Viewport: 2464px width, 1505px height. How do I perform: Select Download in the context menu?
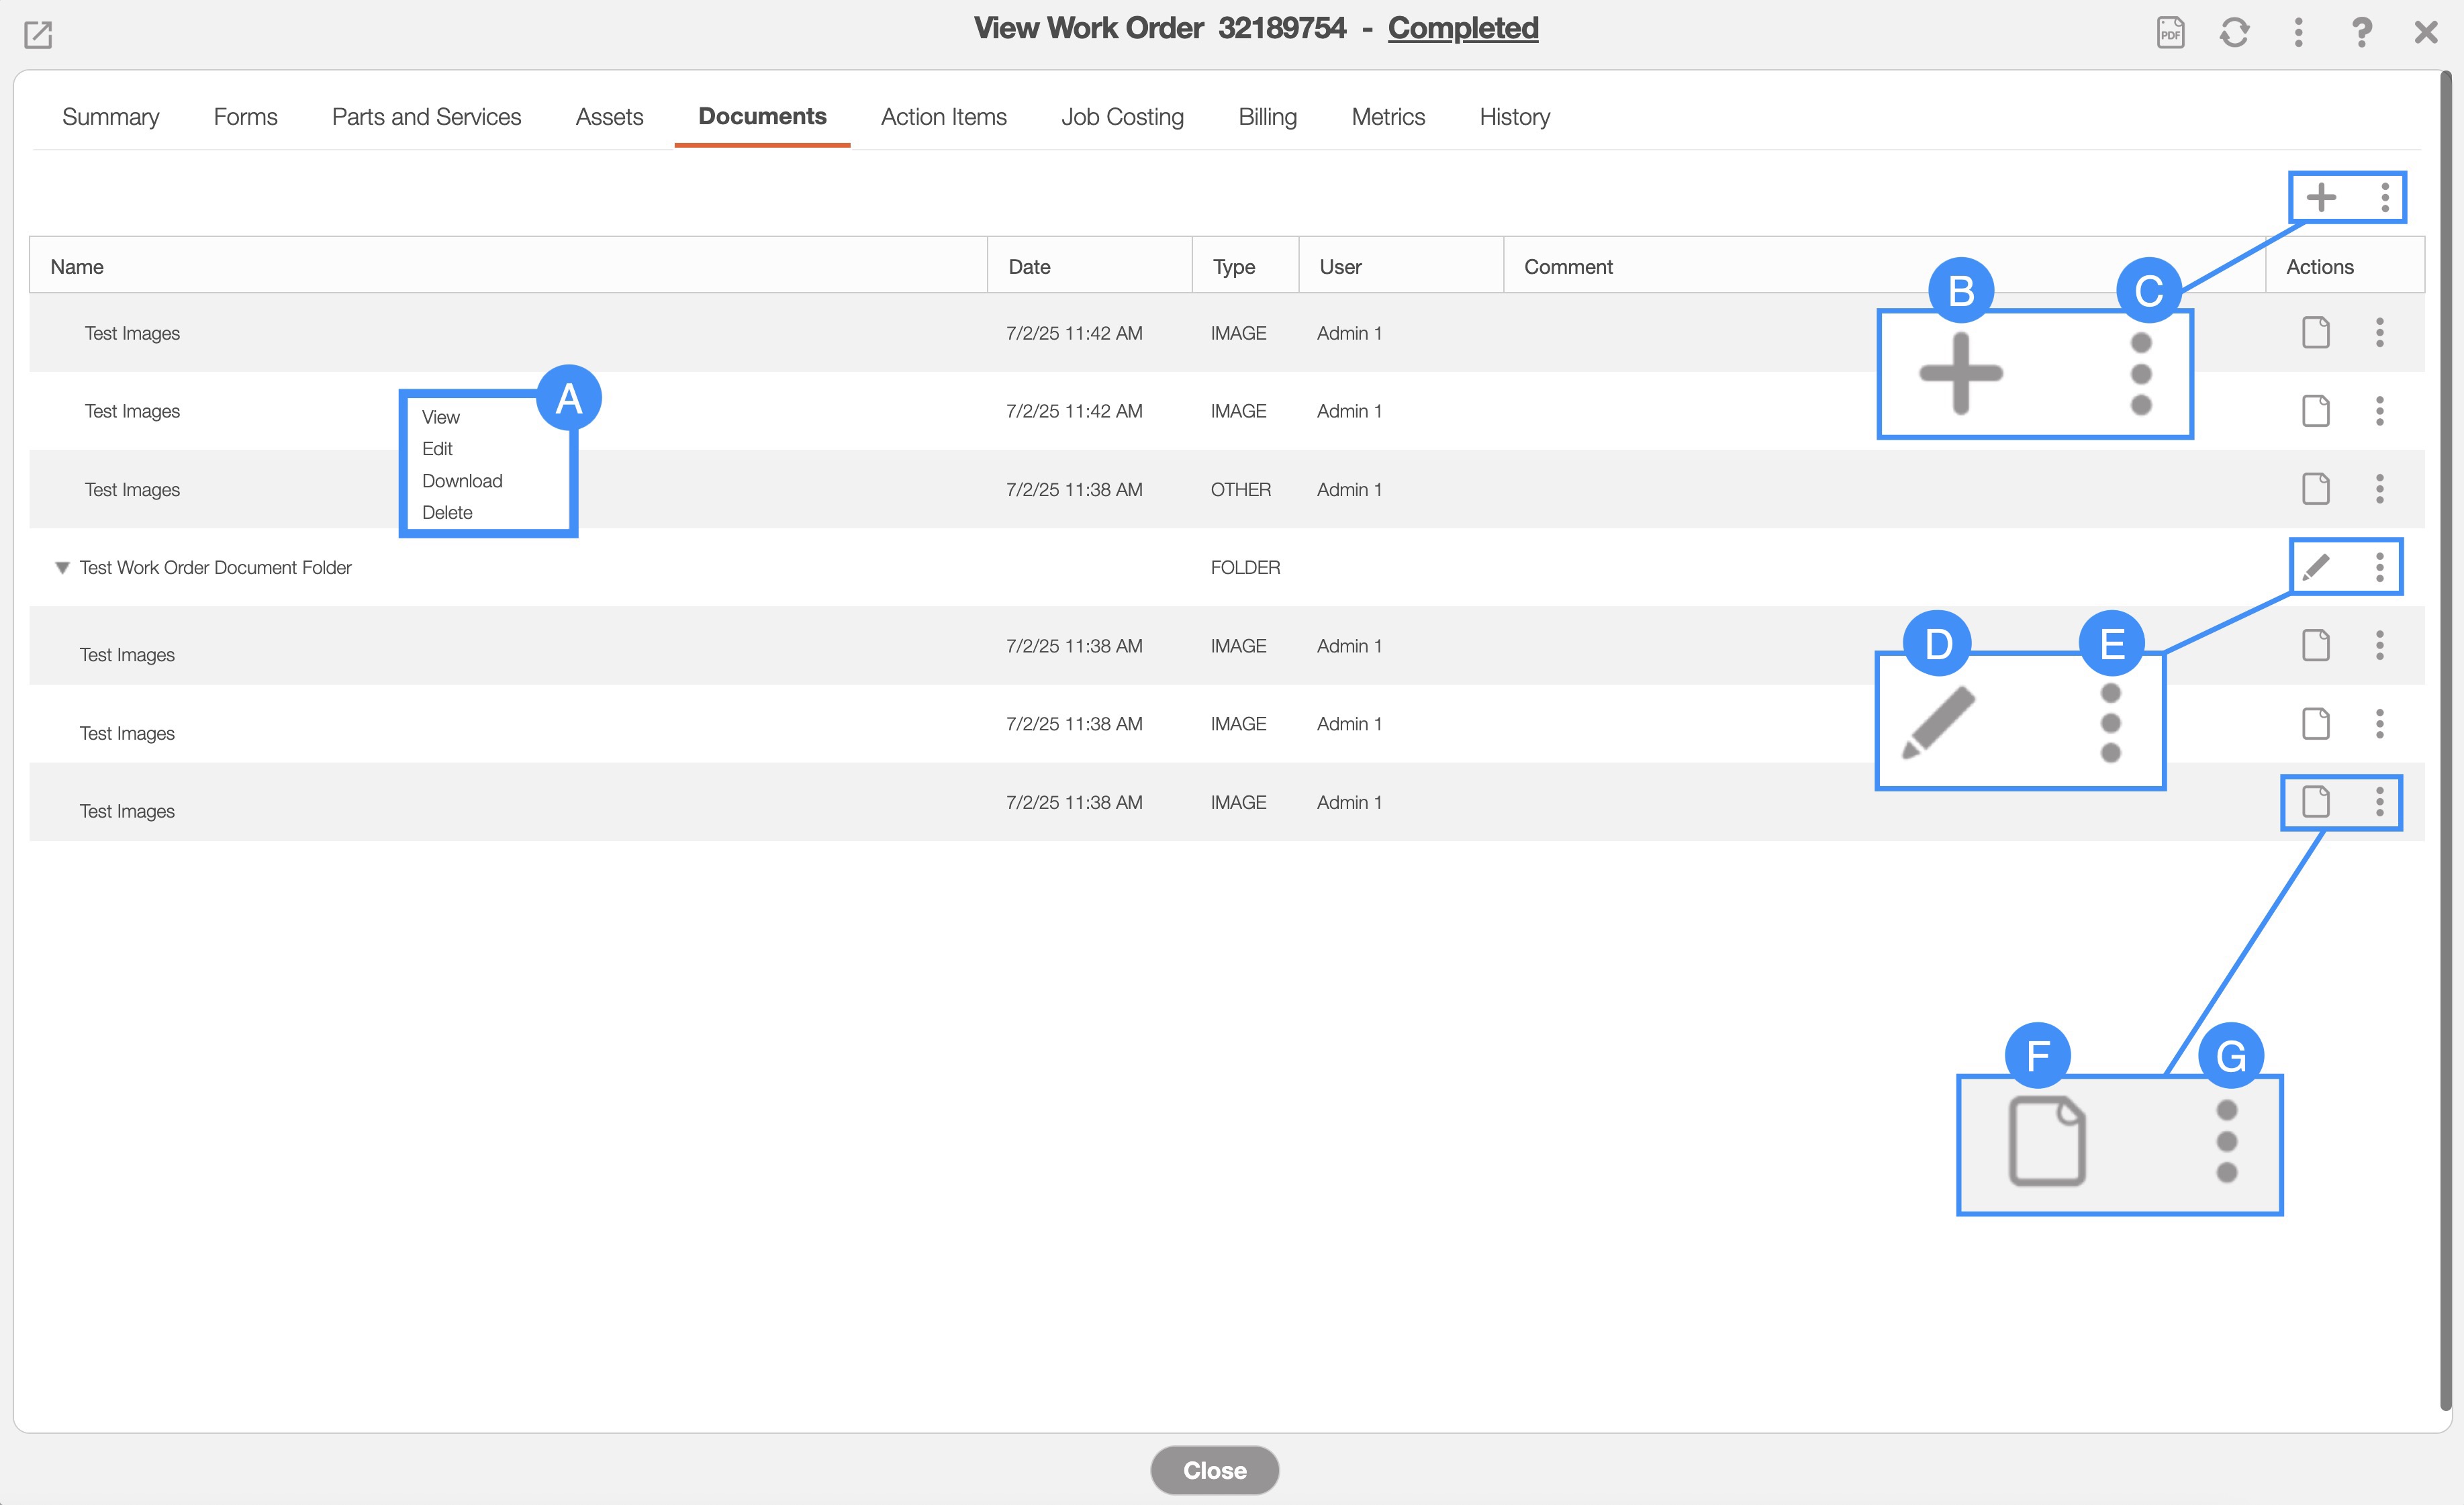(x=462, y=481)
